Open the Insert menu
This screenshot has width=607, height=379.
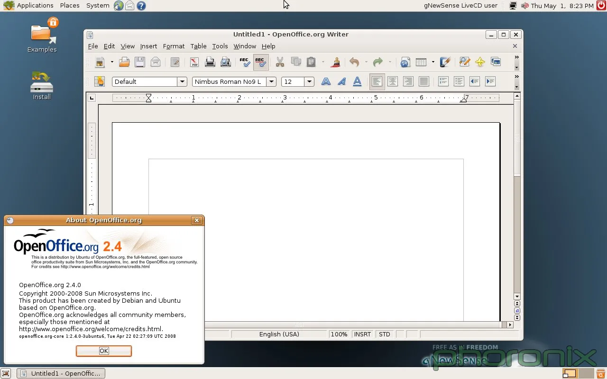pos(148,46)
